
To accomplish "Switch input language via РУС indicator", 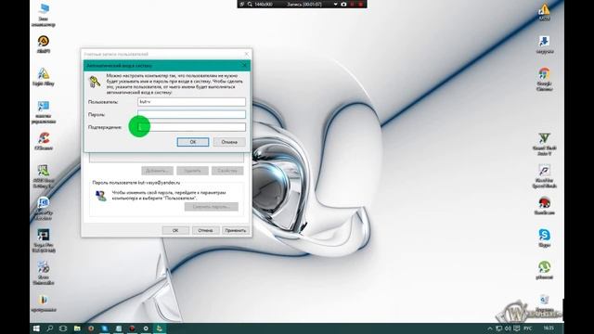I will [x=528, y=328].
